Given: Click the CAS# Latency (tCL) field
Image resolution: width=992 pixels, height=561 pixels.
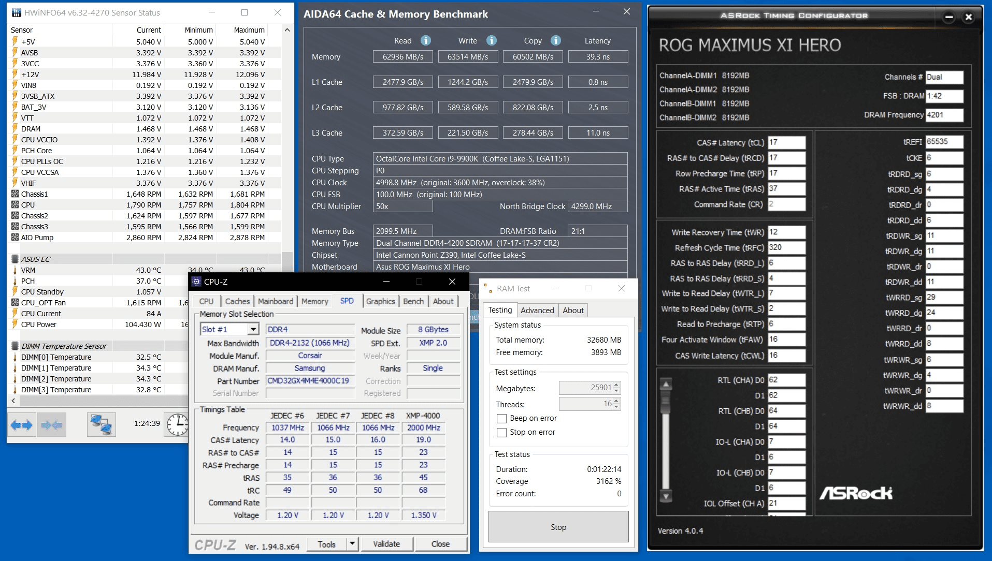Looking at the screenshot, I should (786, 142).
